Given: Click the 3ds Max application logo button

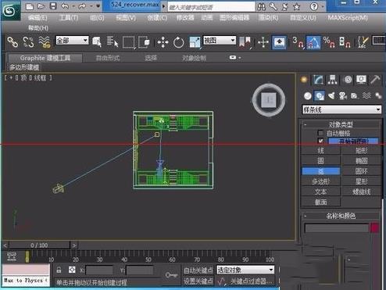Looking at the screenshot, I should pos(10,10).
